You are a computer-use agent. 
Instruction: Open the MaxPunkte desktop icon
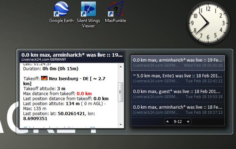(115, 10)
